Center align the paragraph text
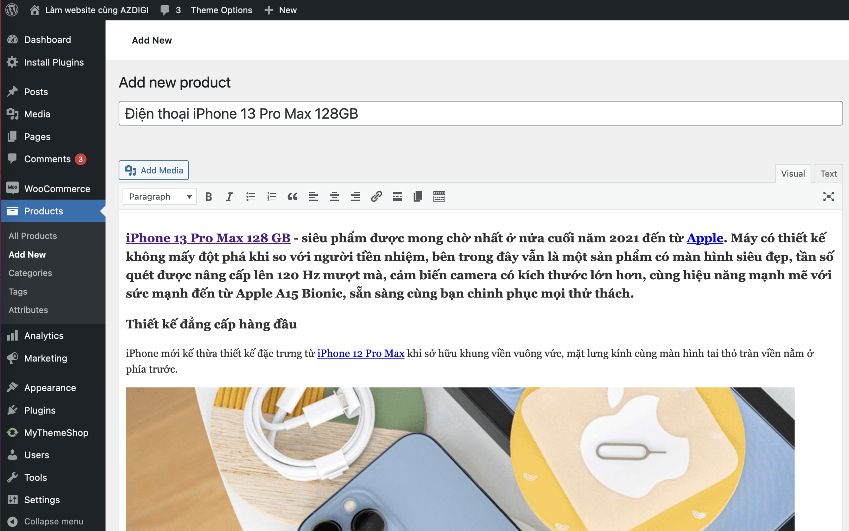Image resolution: width=849 pixels, height=531 pixels. pyautogui.click(x=334, y=197)
